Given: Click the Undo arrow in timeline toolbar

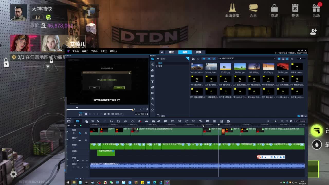Looking at the screenshot, I should click(x=98, y=121).
